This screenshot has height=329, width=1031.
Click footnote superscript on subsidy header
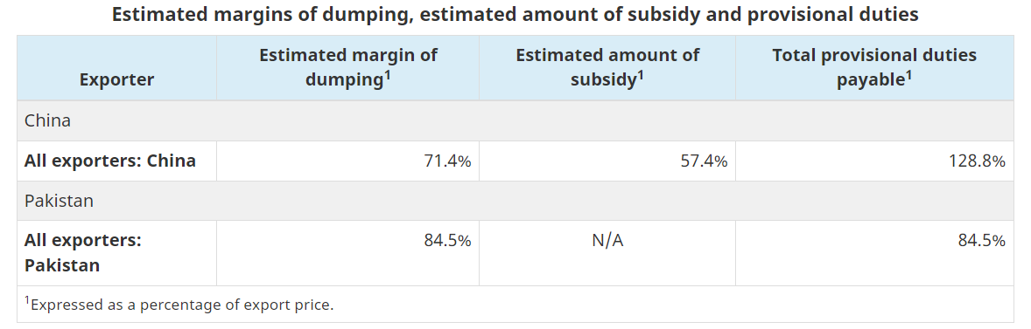click(641, 75)
